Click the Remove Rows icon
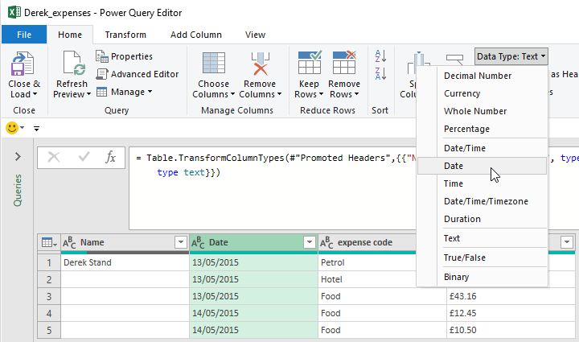The height and width of the screenshot is (342, 579). [x=344, y=63]
